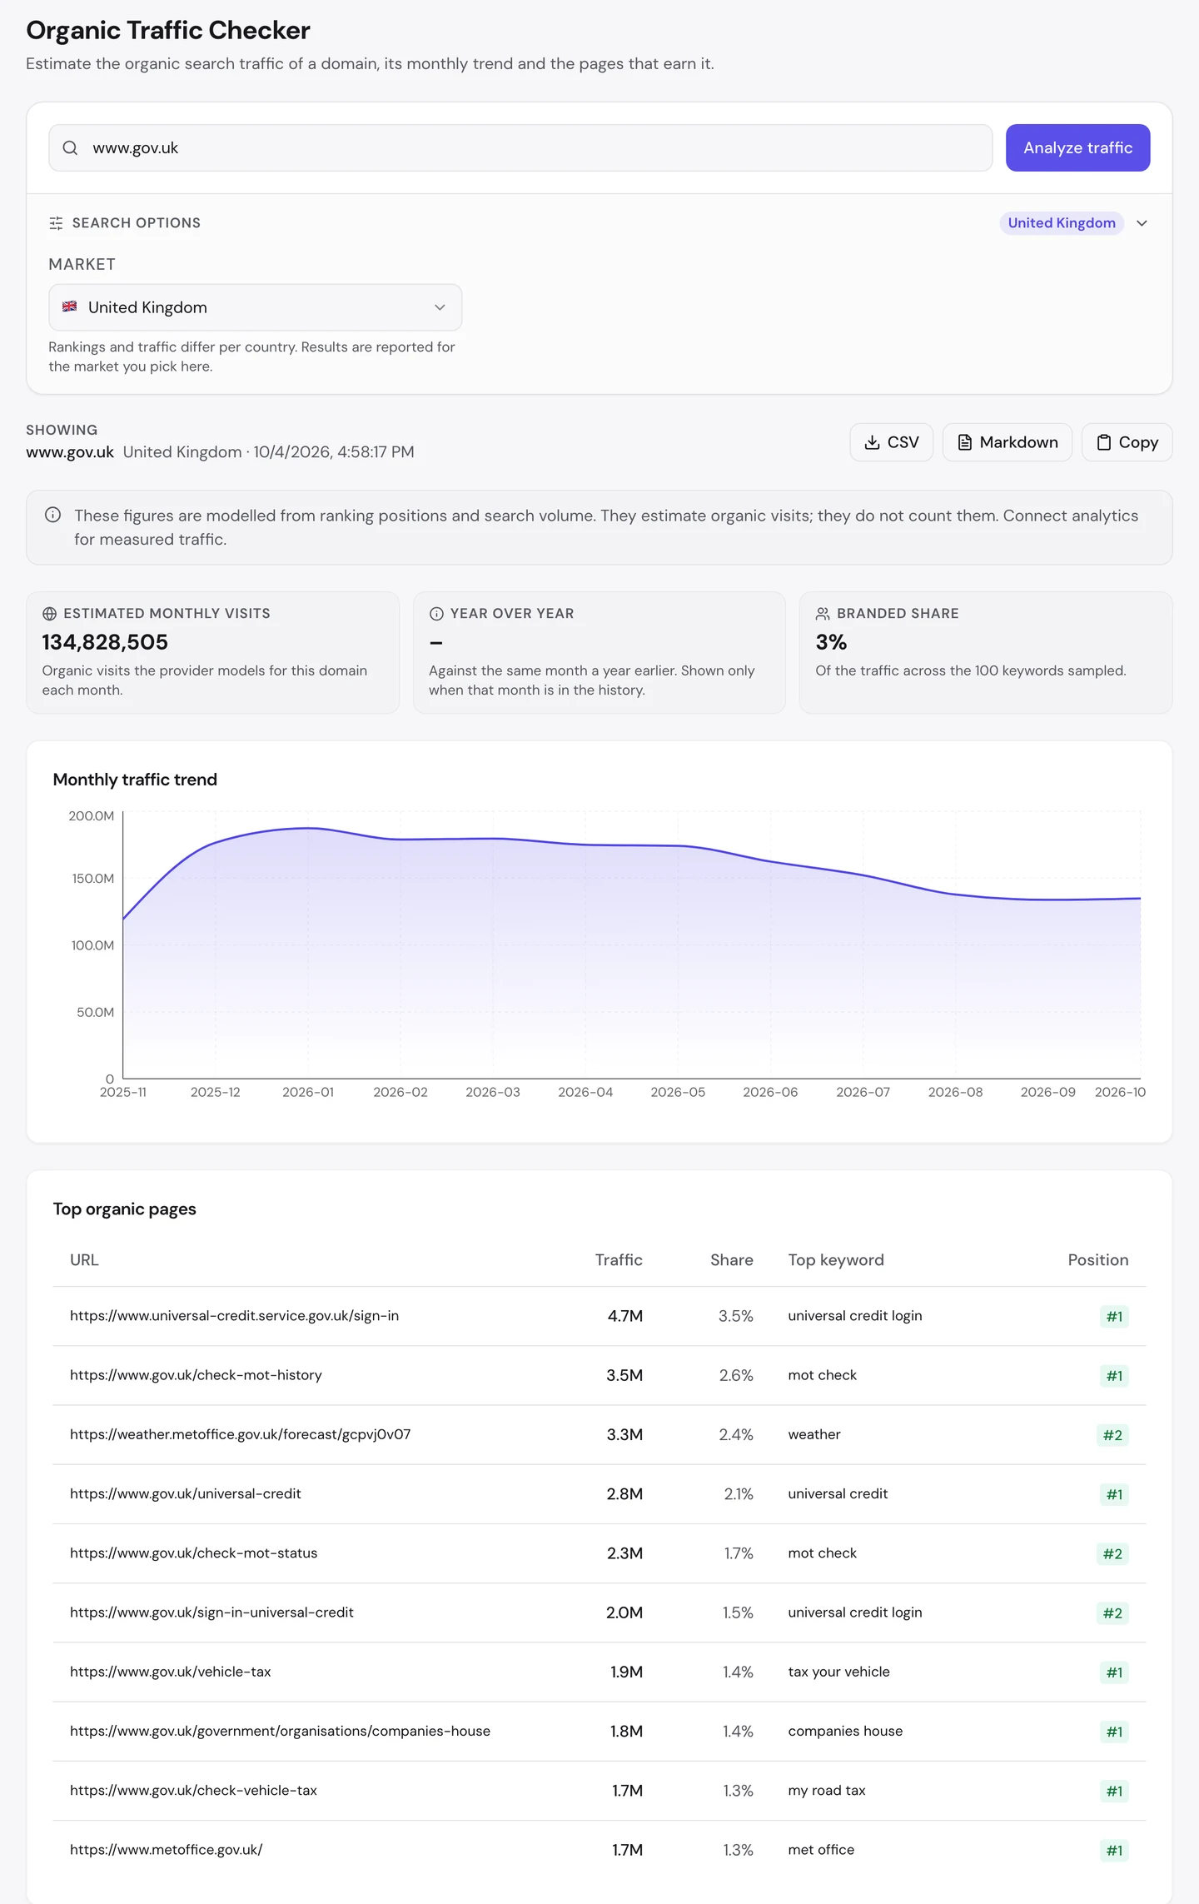
Task: Click the UK flag icon in Market selector
Action: click(x=70, y=307)
